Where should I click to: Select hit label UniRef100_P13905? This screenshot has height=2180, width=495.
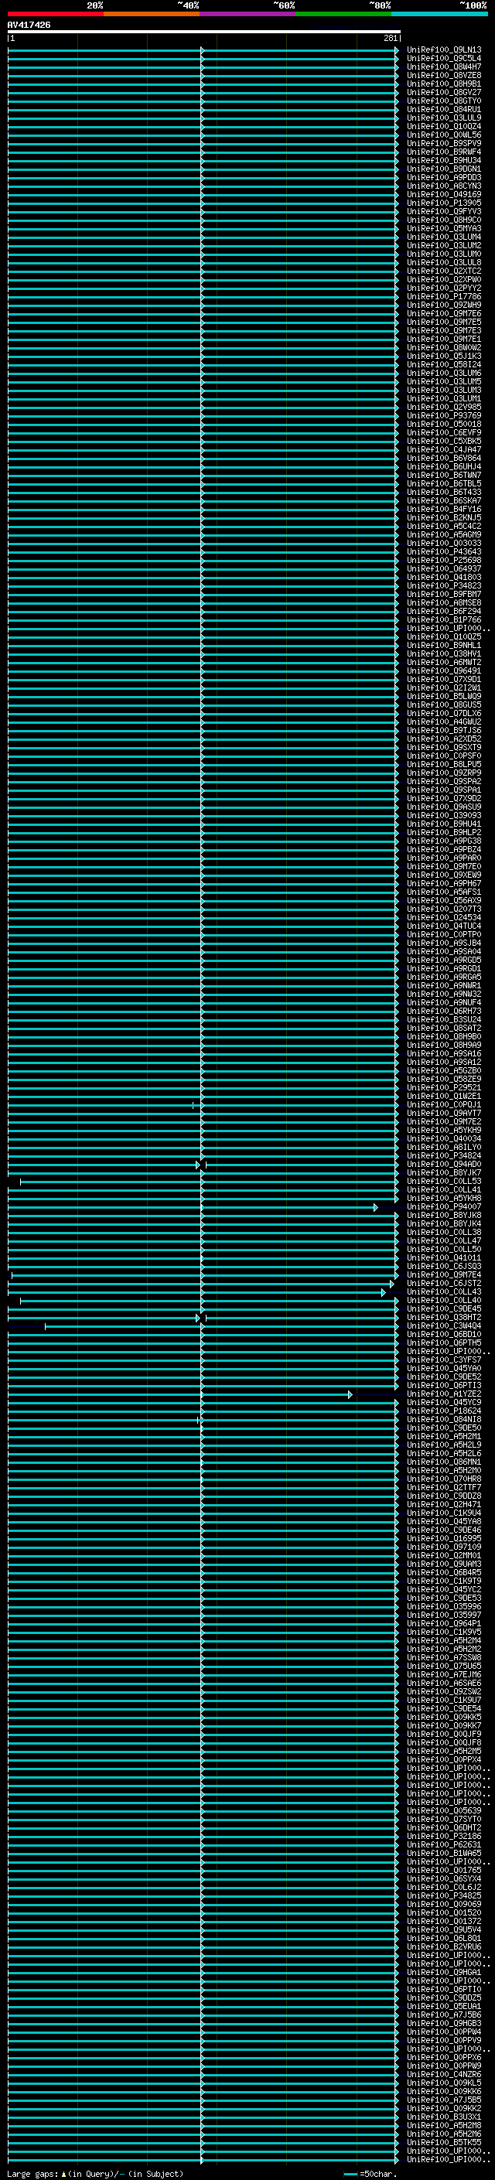point(444,203)
